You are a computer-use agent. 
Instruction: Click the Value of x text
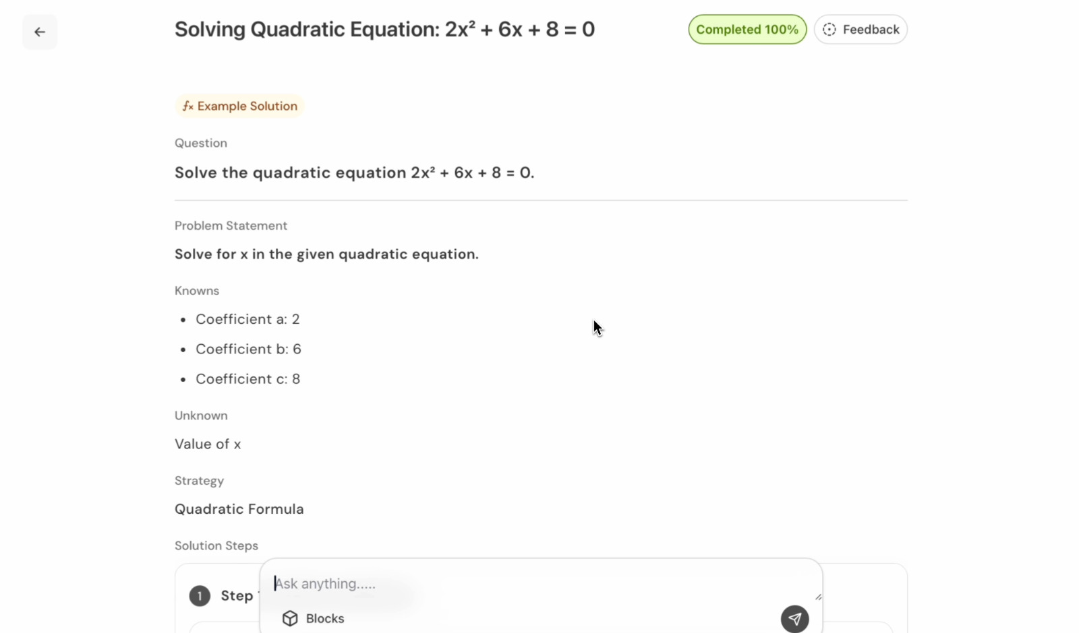(x=208, y=444)
